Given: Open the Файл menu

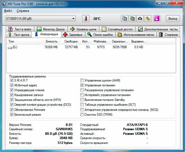Looking at the screenshot, I should coord(8,11).
